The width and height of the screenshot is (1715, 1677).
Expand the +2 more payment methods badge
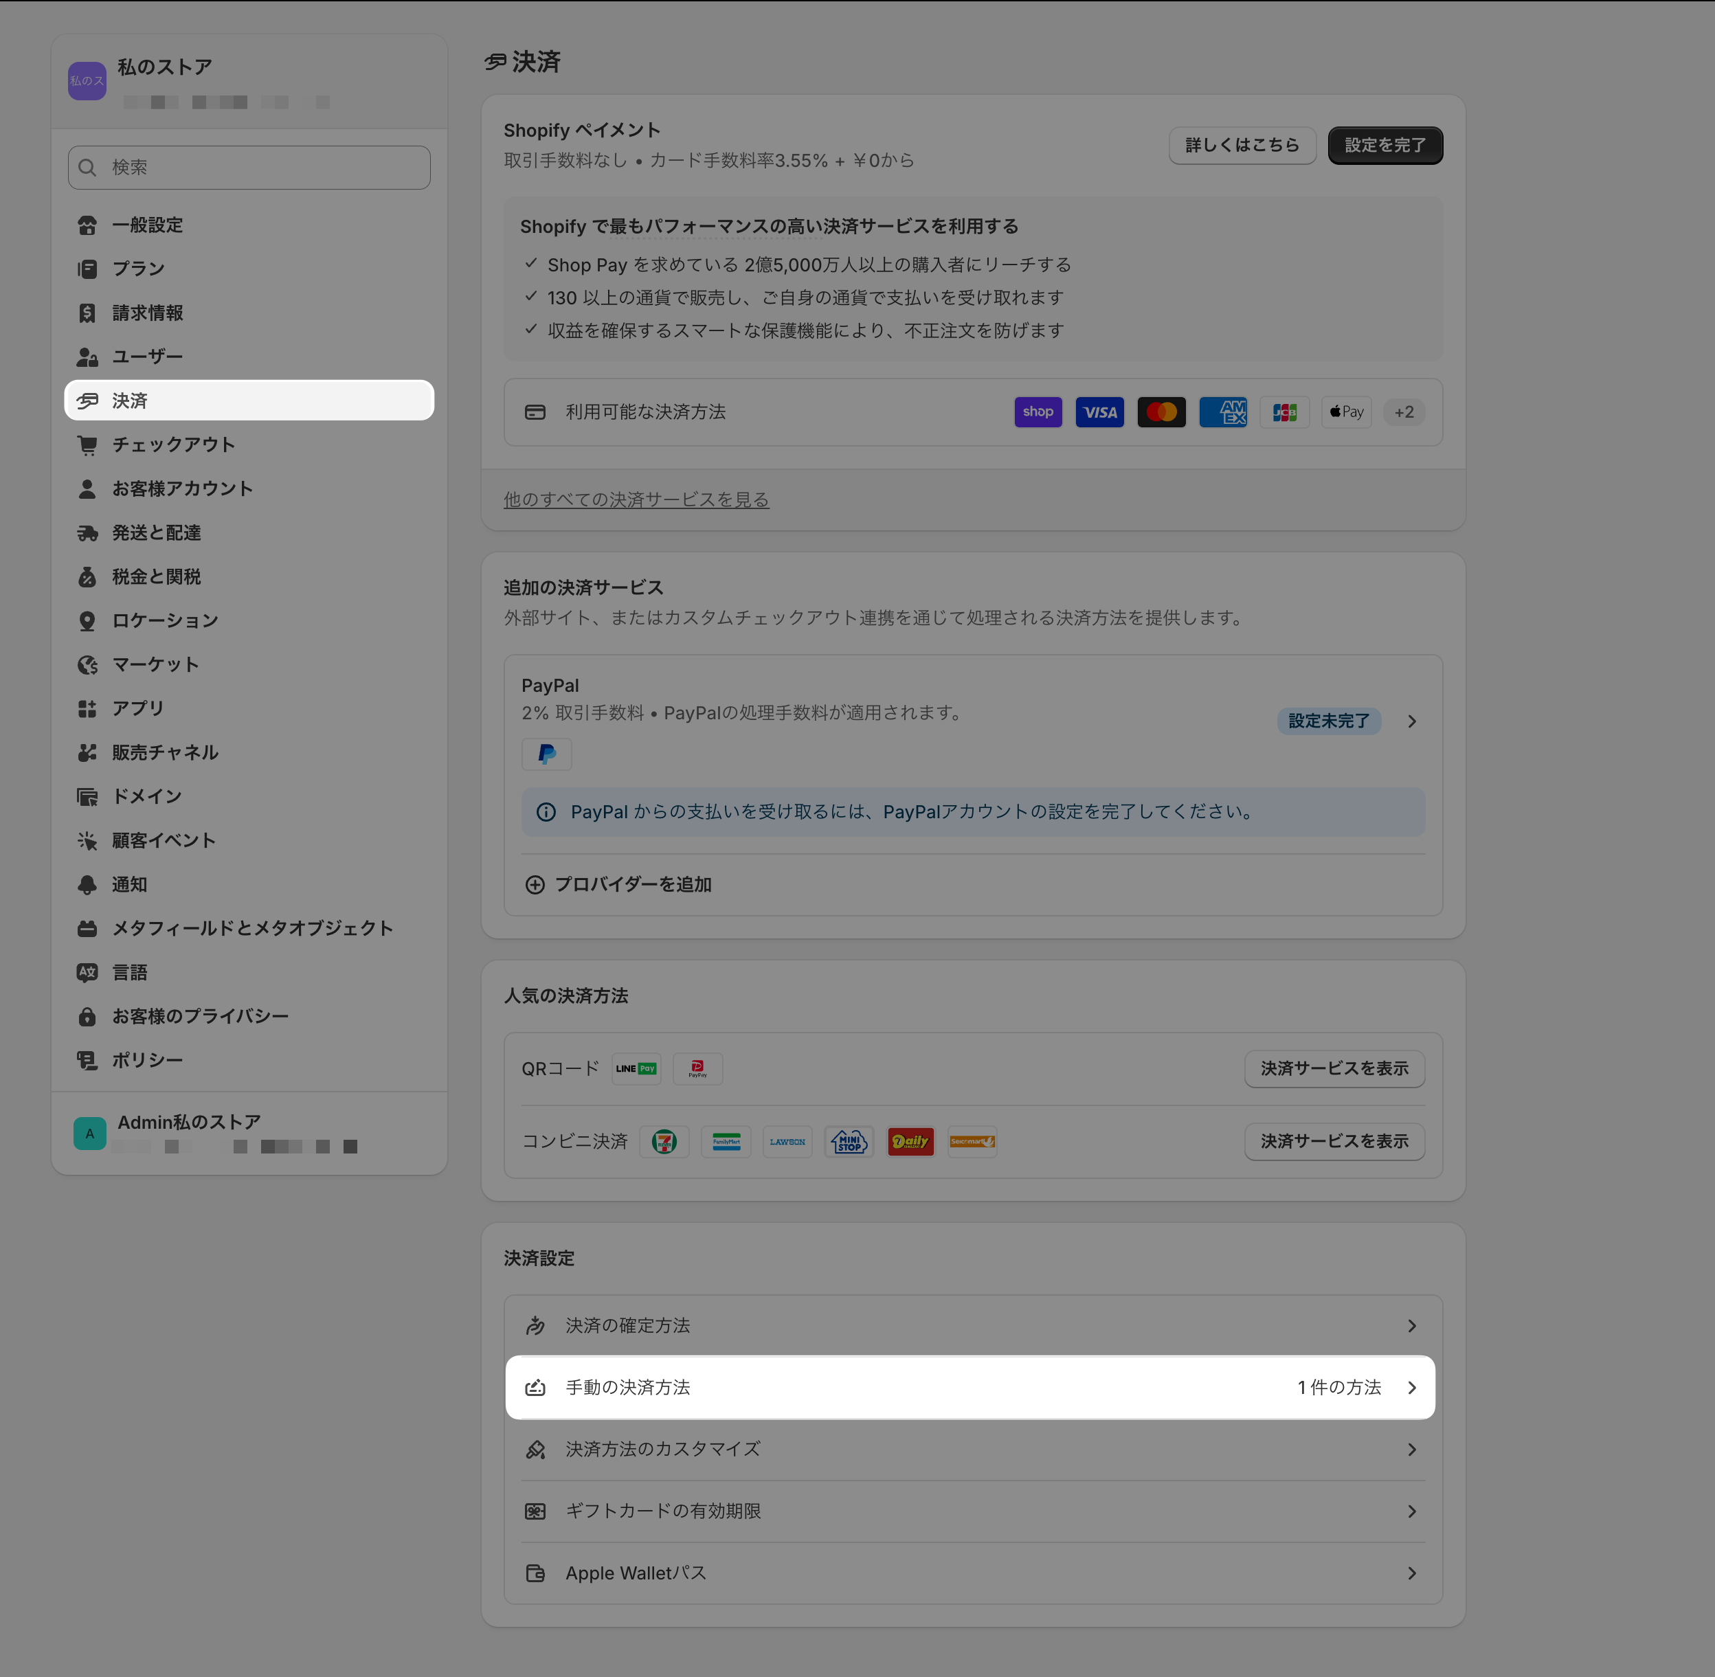coord(1404,412)
